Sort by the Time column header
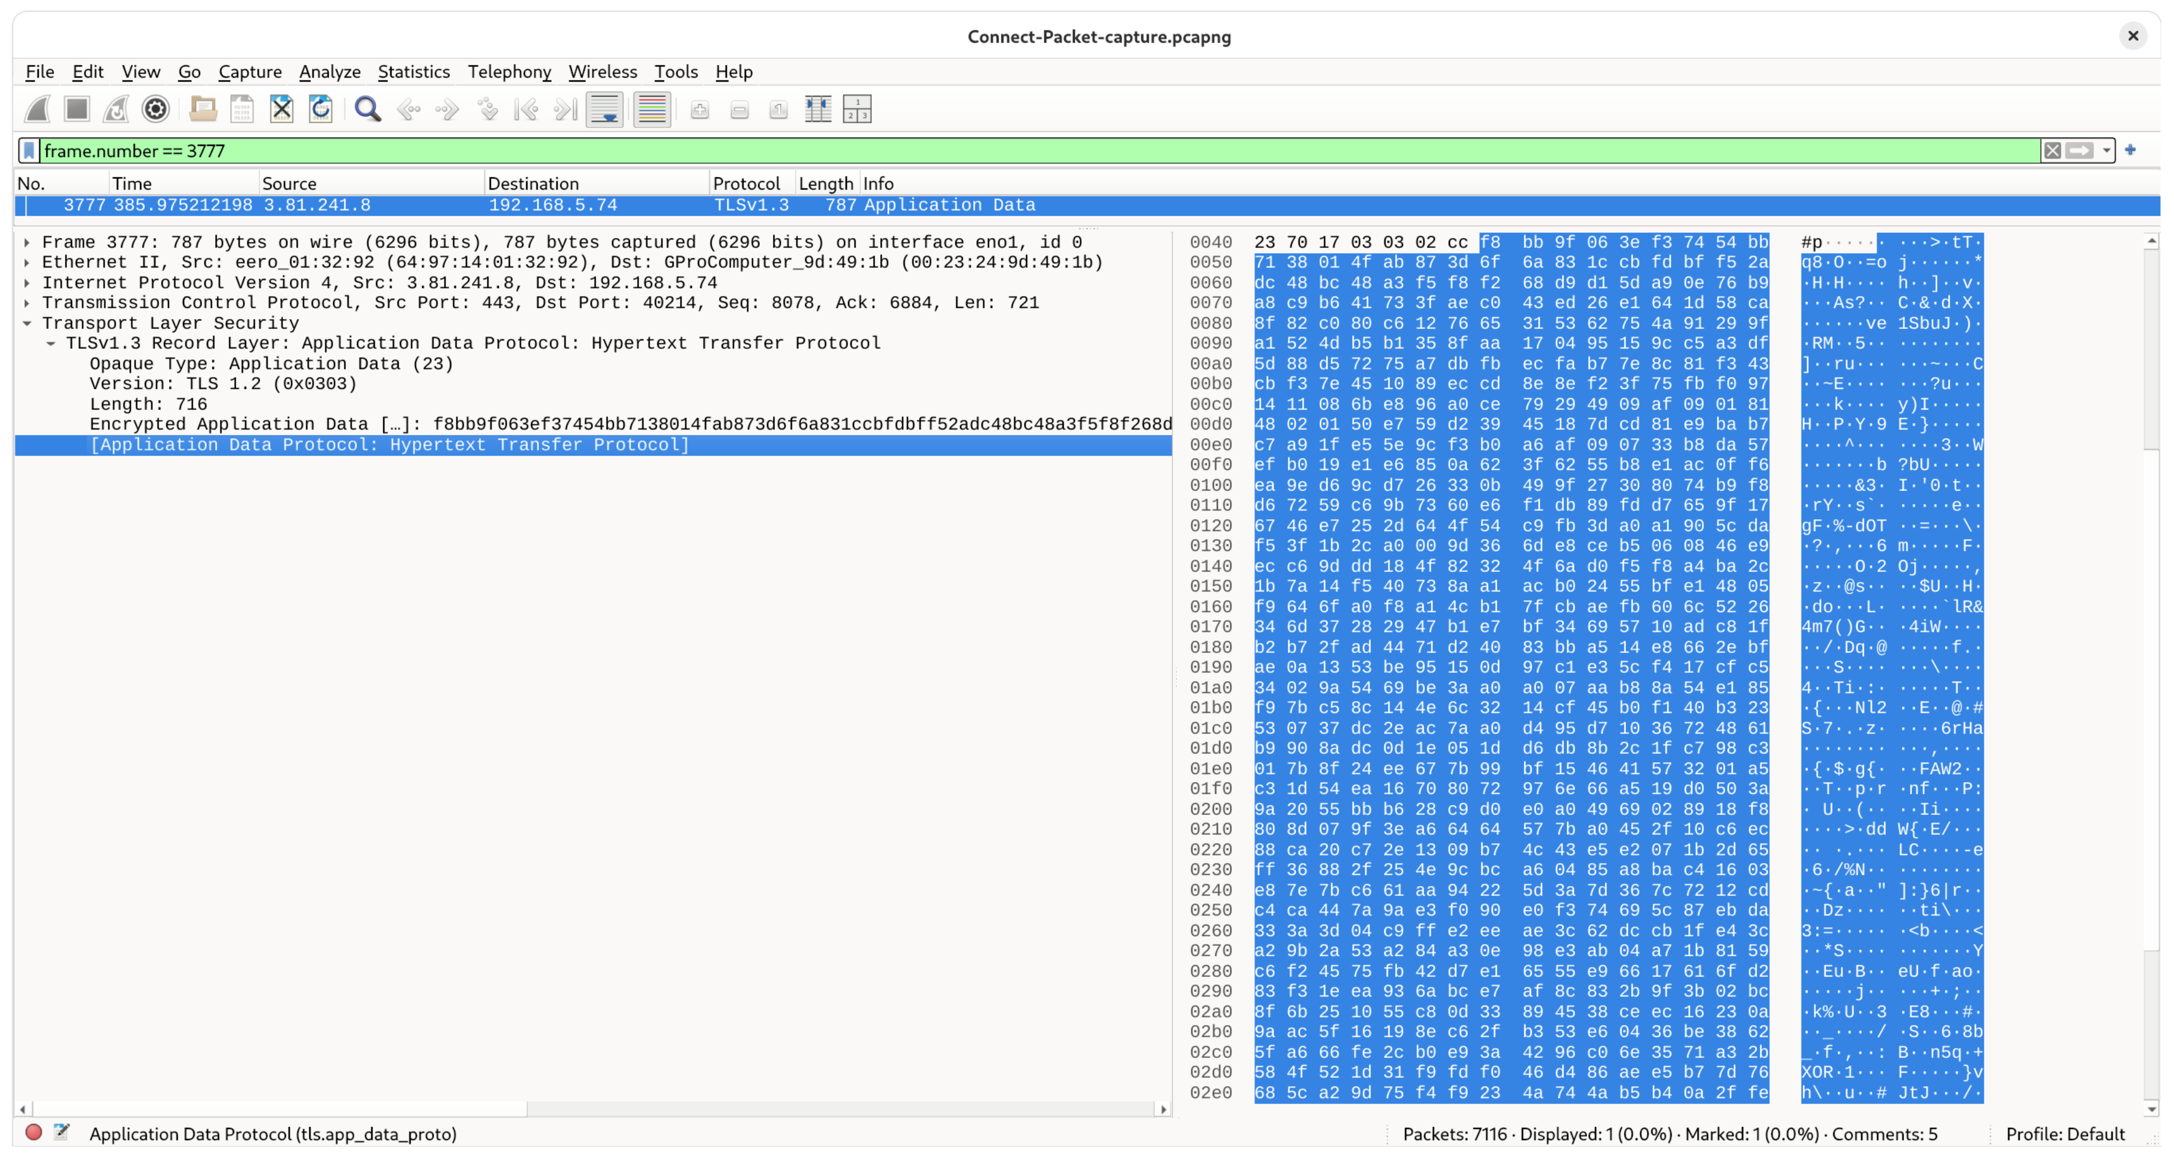2174x1159 pixels. 184,183
